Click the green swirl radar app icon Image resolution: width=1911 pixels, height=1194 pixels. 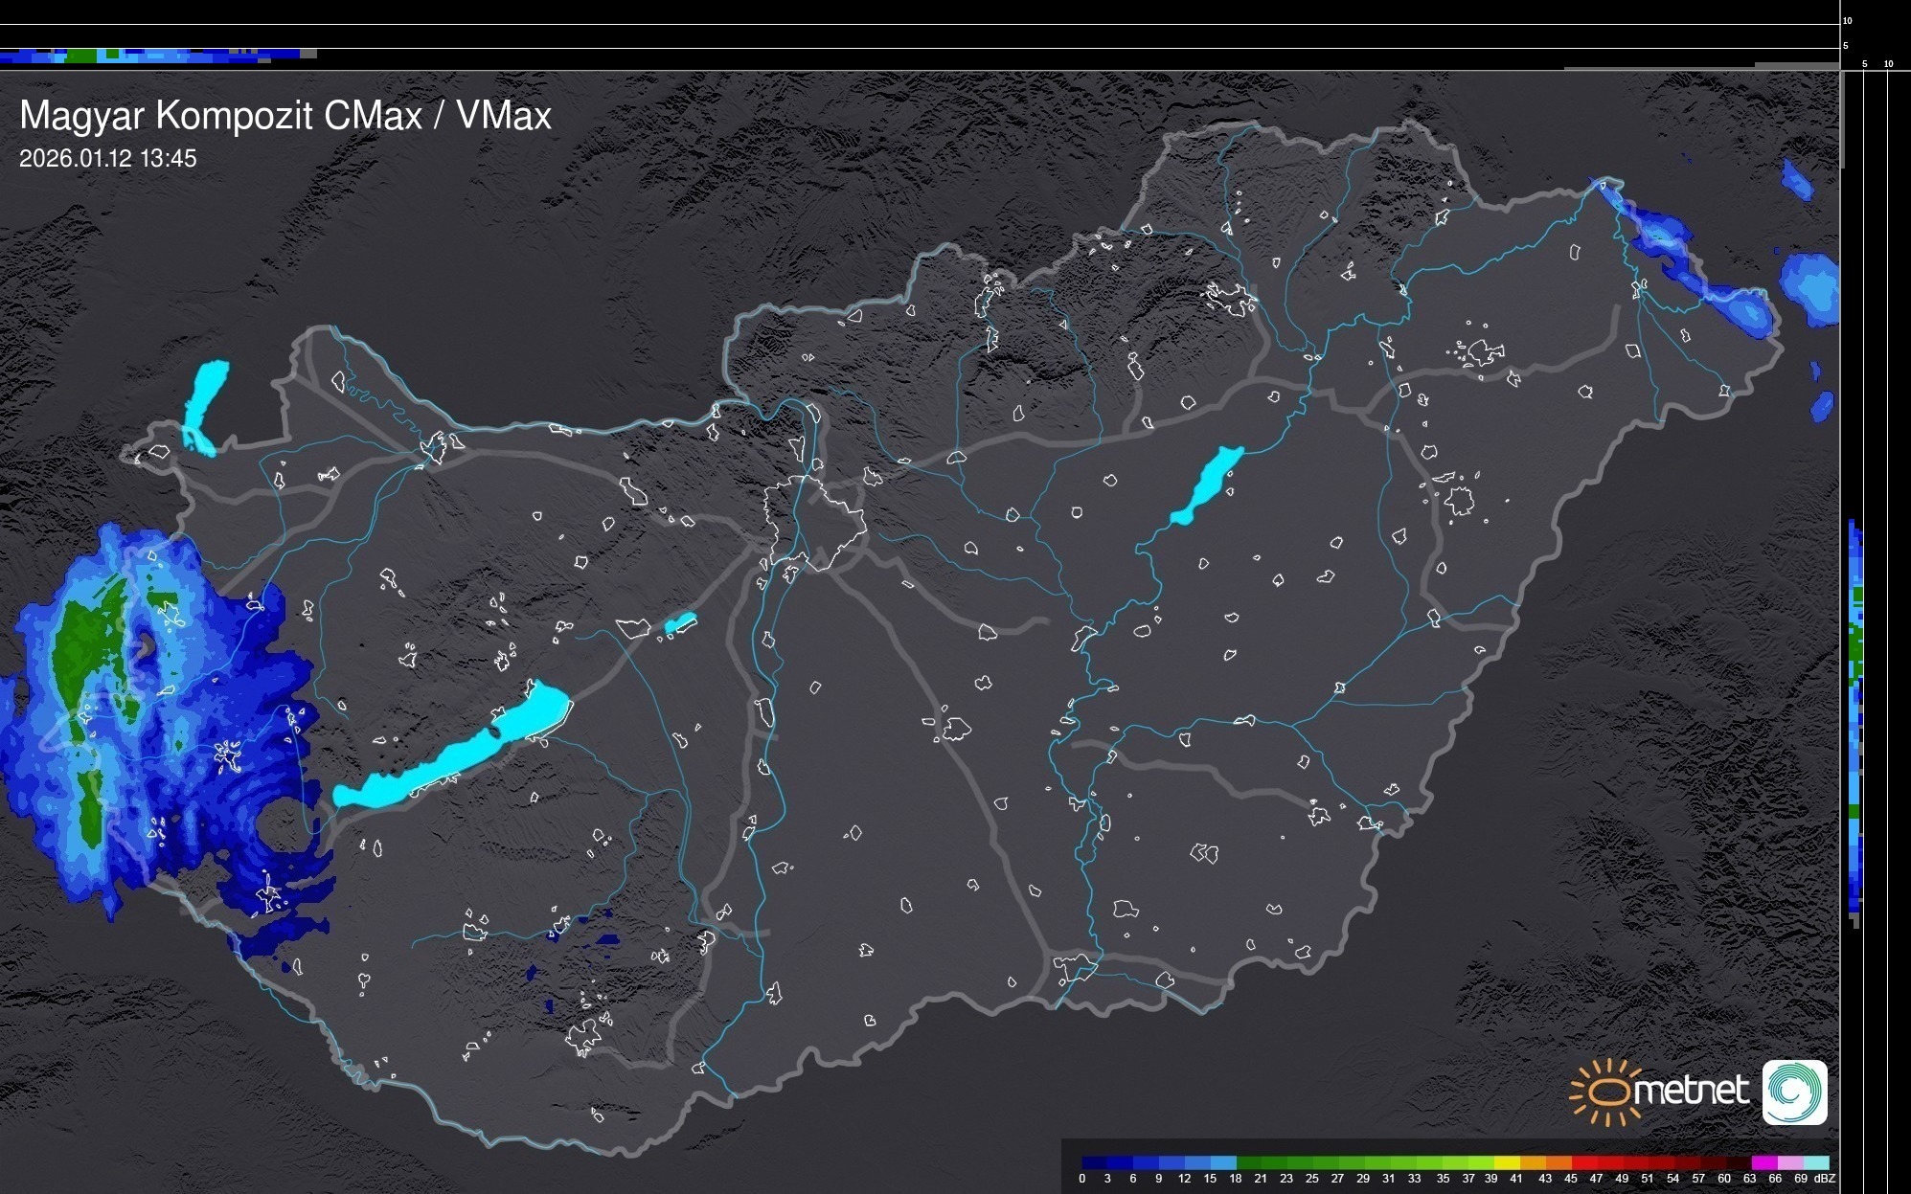(x=1794, y=1092)
